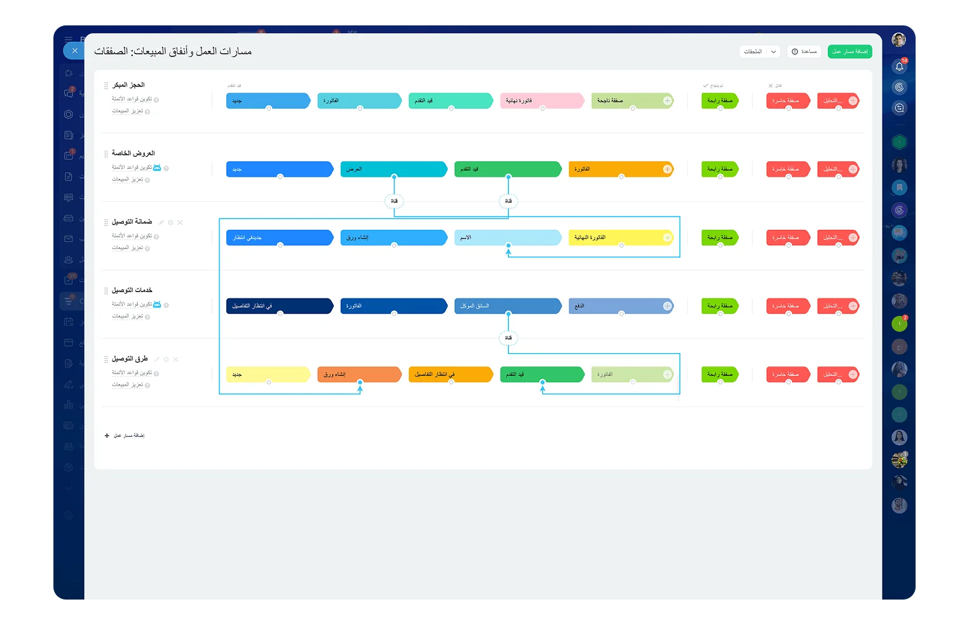Viewport: 969px width, 644px height.
Task: Select صفقة رابحة stage in الحجز المبكر row
Action: [x=720, y=100]
